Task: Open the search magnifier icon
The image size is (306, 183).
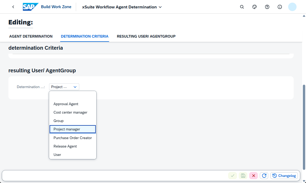Action: coord(242,7)
